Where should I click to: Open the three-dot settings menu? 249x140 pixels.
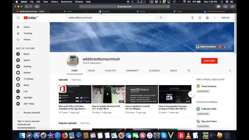pos(215,17)
